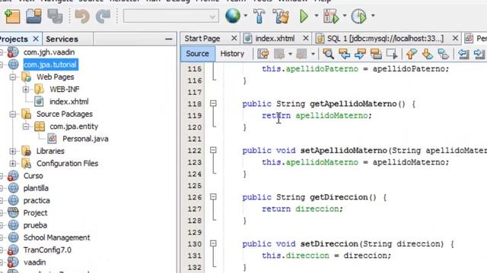Image resolution: width=487 pixels, height=273 pixels.
Task: Collapse code fold at line 118
Action: click(213, 103)
